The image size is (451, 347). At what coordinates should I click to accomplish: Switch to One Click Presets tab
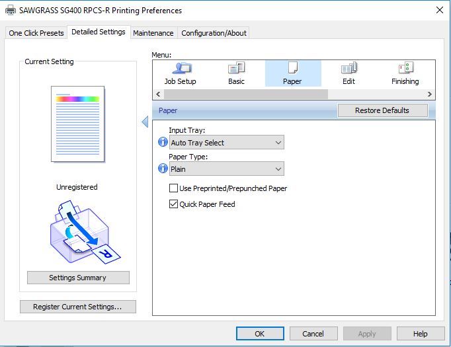tap(36, 33)
